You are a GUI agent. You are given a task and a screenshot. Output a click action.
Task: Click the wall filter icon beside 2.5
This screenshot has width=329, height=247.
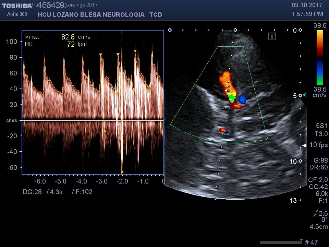(x=315, y=213)
